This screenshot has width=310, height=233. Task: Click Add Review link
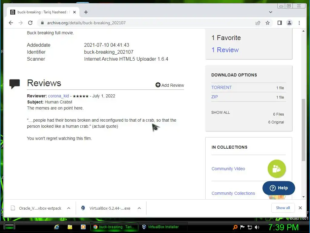[170, 85]
